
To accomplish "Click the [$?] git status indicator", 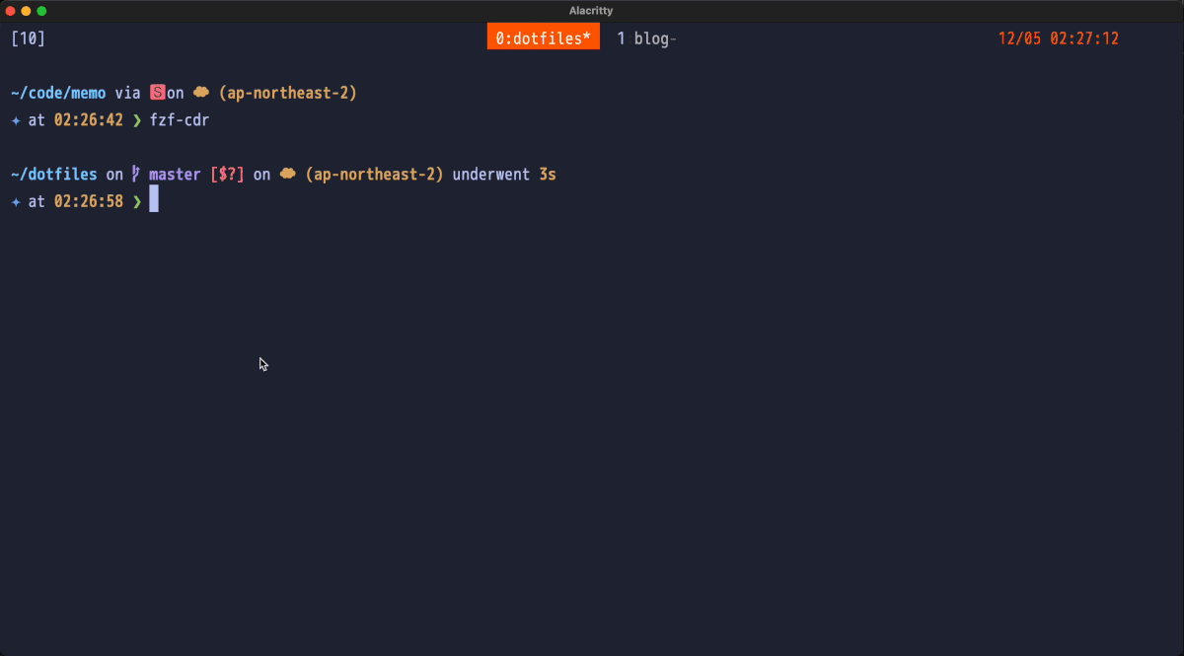I will 227,175.
